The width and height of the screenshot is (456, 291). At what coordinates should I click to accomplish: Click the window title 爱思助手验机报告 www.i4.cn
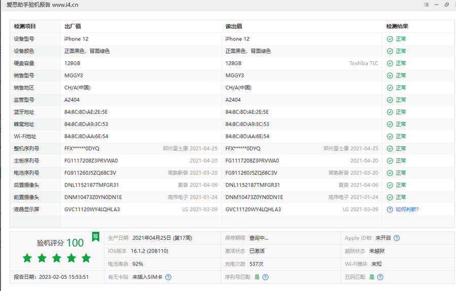click(x=42, y=5)
